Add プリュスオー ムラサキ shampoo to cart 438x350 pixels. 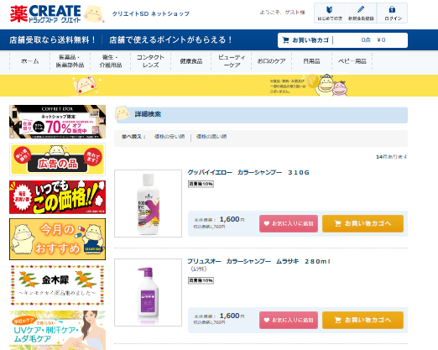click(362, 320)
